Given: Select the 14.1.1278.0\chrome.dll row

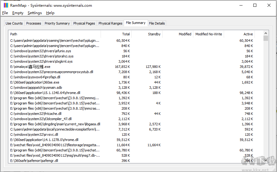Looking at the screenshot, I should click(132, 140).
